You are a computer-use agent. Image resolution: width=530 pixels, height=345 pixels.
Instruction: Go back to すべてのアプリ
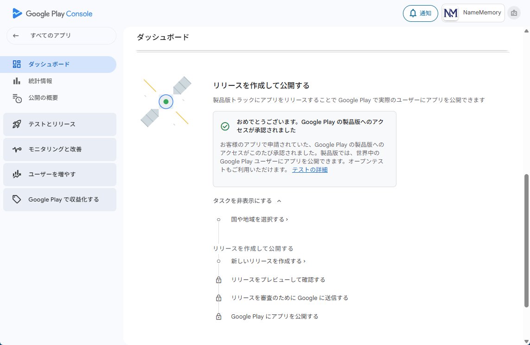pos(61,36)
